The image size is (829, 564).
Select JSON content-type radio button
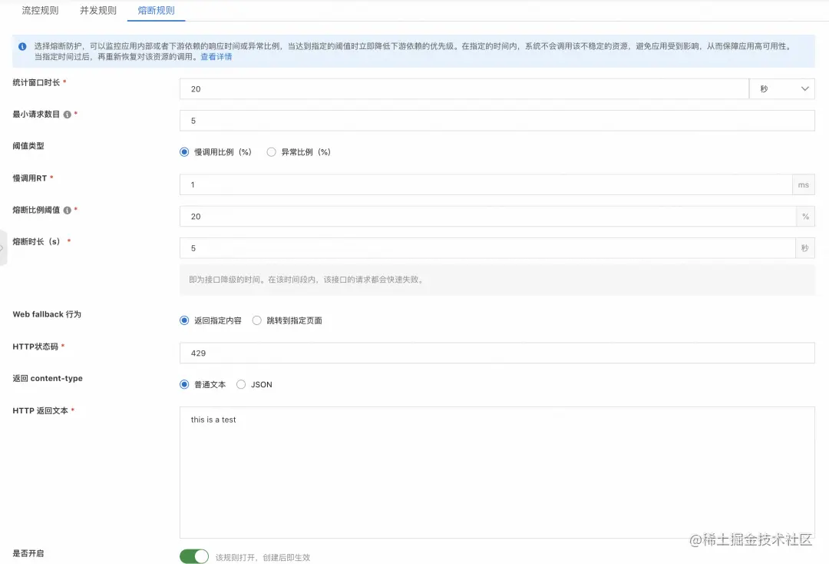pos(241,384)
